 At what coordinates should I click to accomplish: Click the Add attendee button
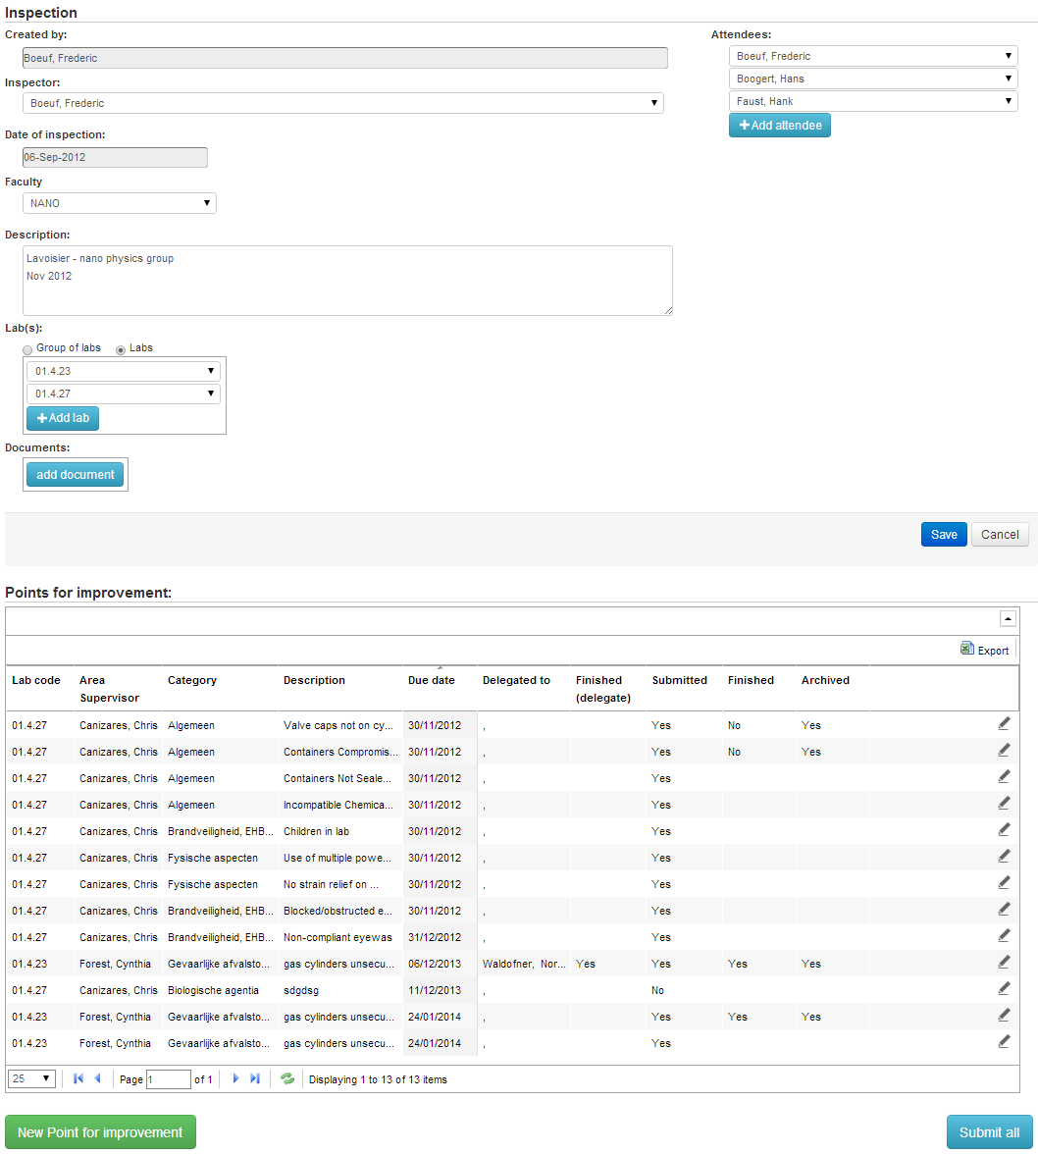tap(780, 126)
